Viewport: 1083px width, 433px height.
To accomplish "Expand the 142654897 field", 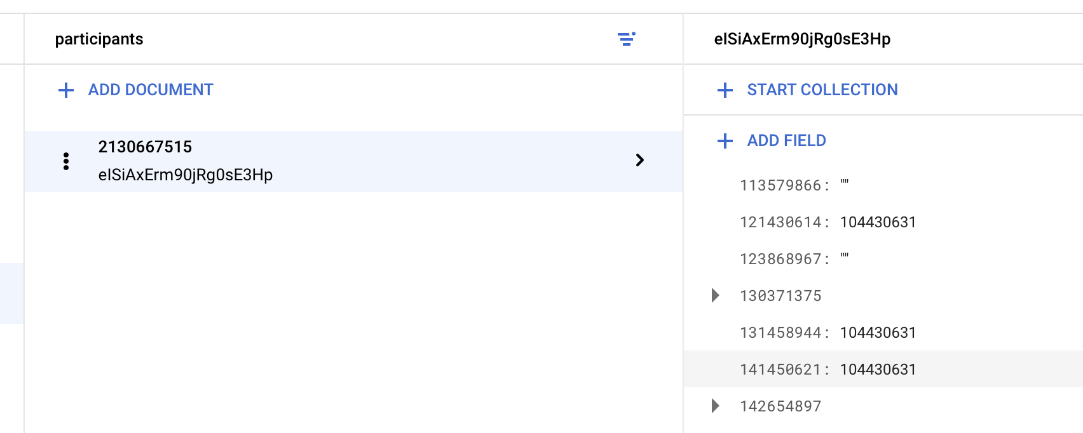I will pyautogui.click(x=716, y=406).
